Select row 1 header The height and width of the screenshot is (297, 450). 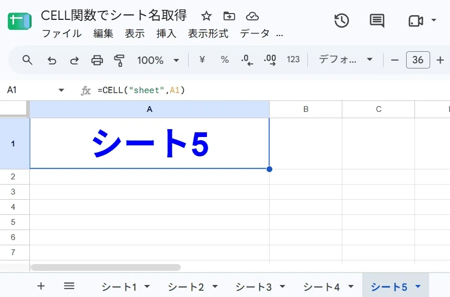pyautogui.click(x=13, y=143)
